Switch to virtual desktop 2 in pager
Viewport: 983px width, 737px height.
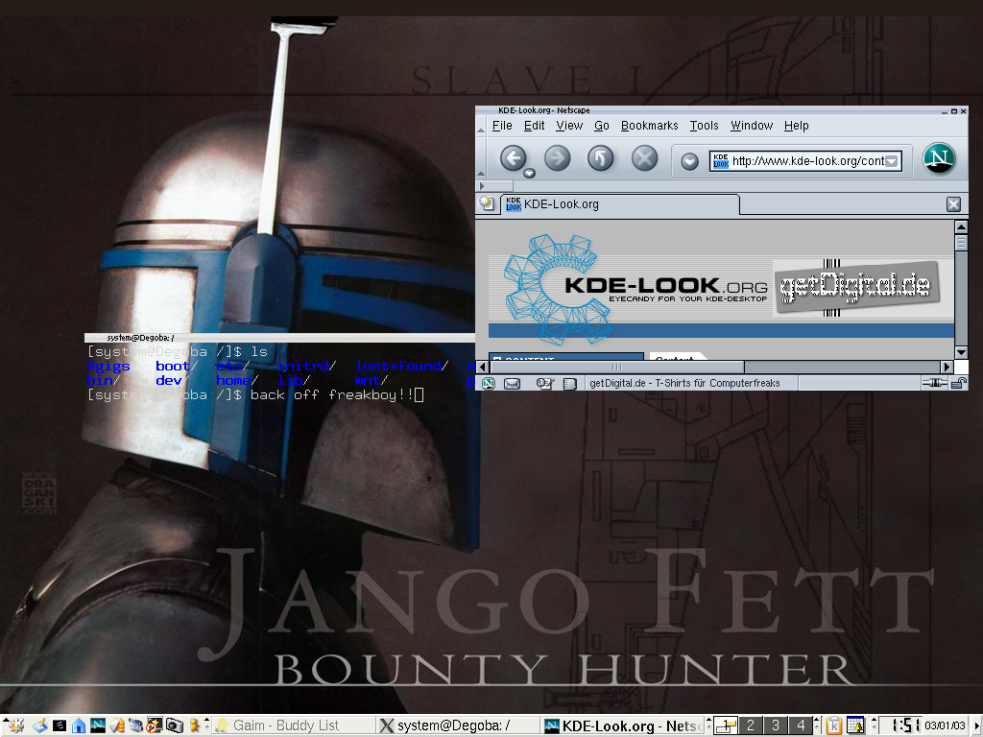click(751, 725)
